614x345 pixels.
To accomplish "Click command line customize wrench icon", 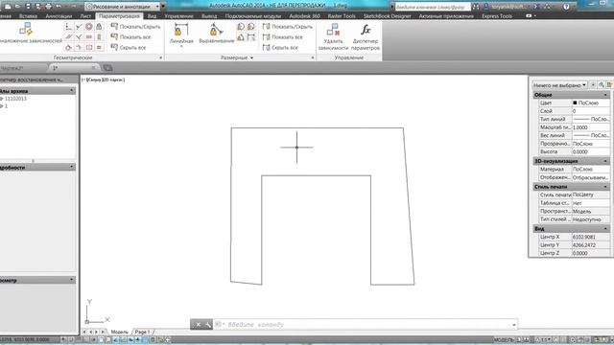I will (x=208, y=324).
